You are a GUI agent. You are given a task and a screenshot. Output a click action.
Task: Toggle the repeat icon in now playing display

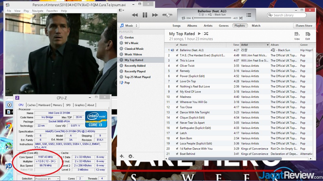click(x=183, y=18)
